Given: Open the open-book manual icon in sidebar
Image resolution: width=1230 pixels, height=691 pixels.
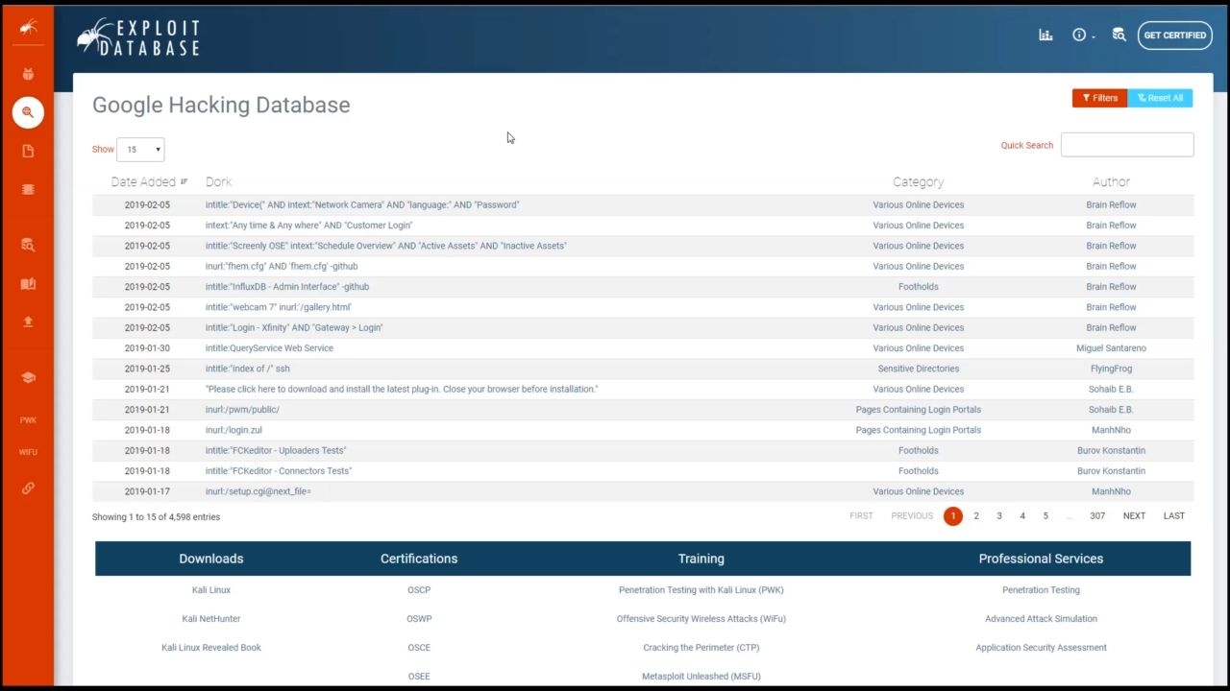Looking at the screenshot, I should pos(28,284).
